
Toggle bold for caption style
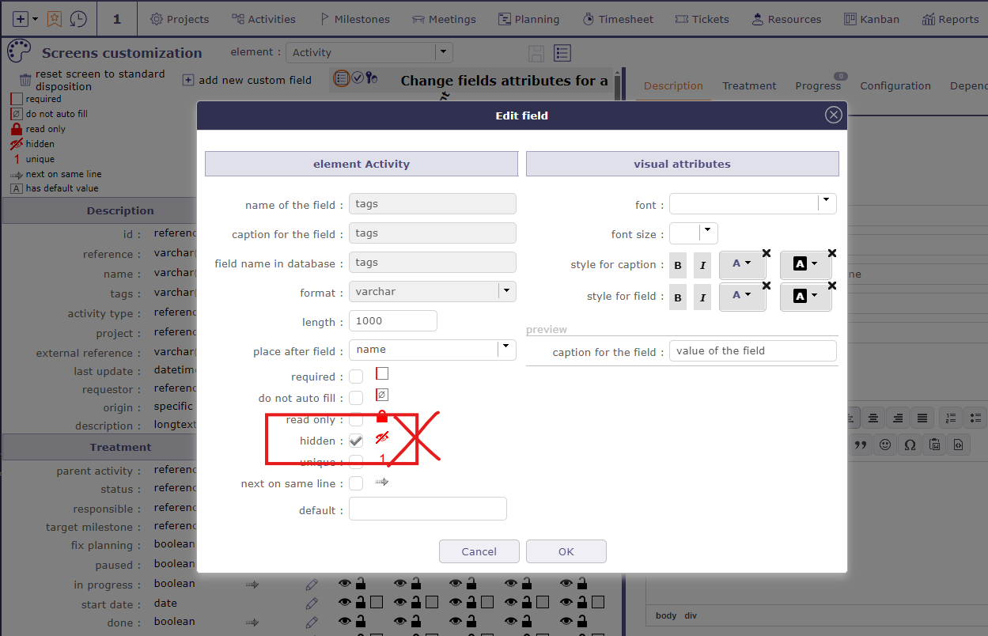click(x=678, y=266)
